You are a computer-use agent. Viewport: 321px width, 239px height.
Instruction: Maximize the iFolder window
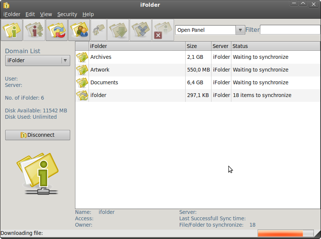pyautogui.click(x=303, y=3)
